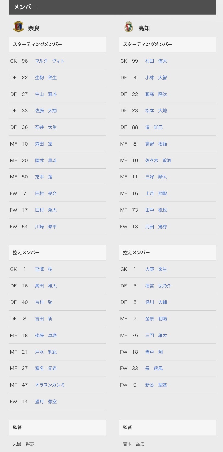
Task: Select Nara midfielder 森田 凜
Action: pyautogui.click(x=44, y=144)
